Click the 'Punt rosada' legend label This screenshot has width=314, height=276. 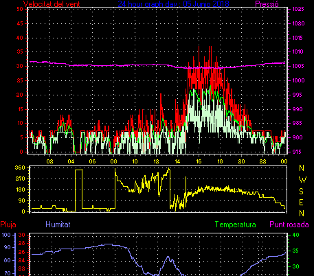tap(289, 225)
